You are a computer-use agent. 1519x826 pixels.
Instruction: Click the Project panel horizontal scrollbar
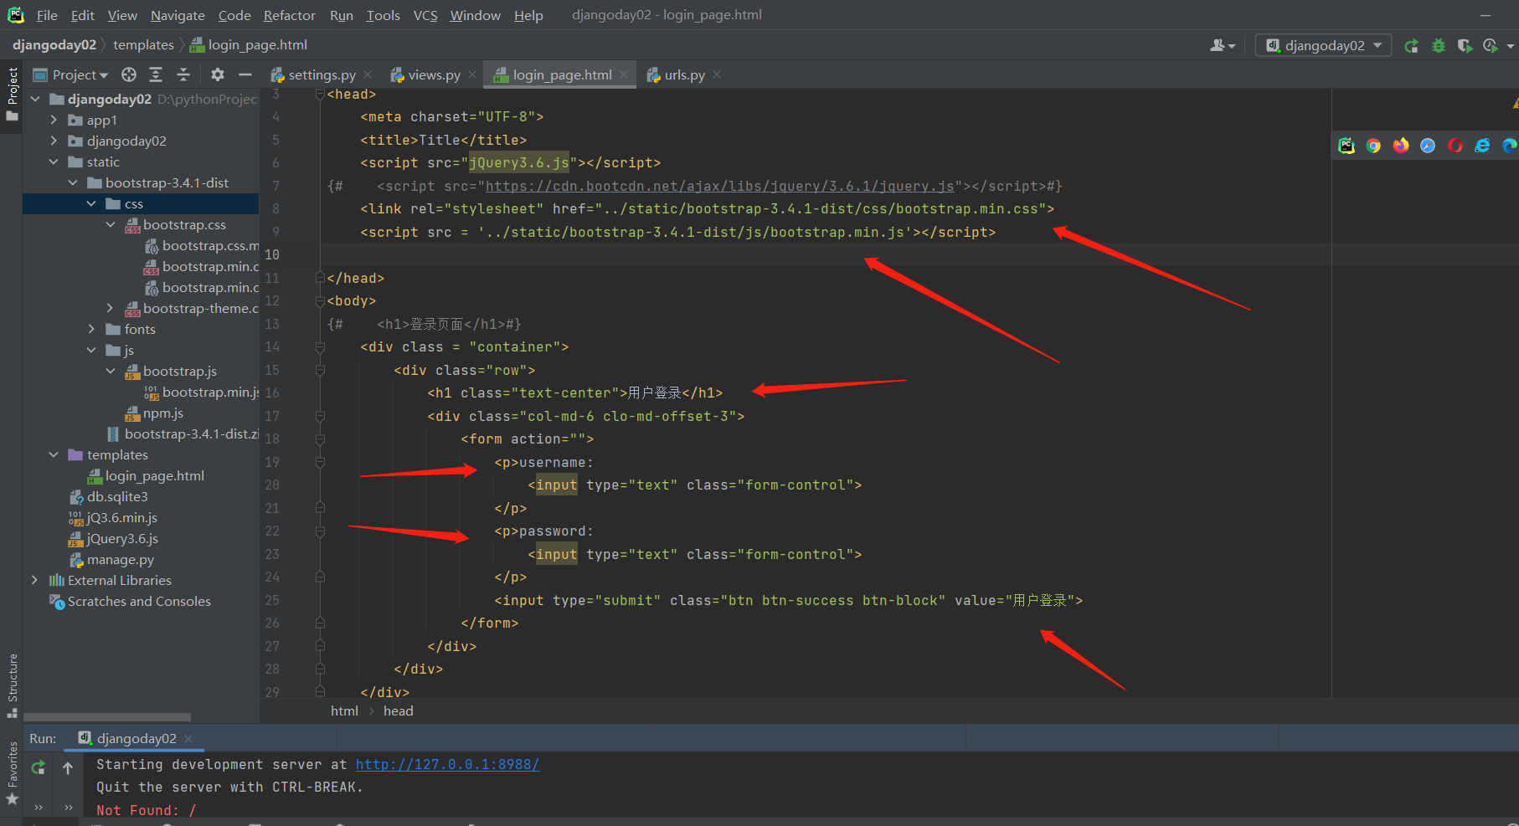pos(107,717)
